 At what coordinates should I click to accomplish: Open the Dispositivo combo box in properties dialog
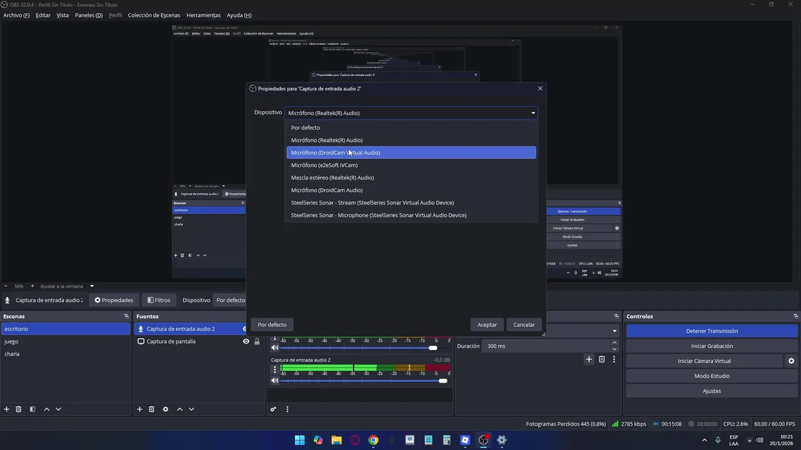coord(412,113)
